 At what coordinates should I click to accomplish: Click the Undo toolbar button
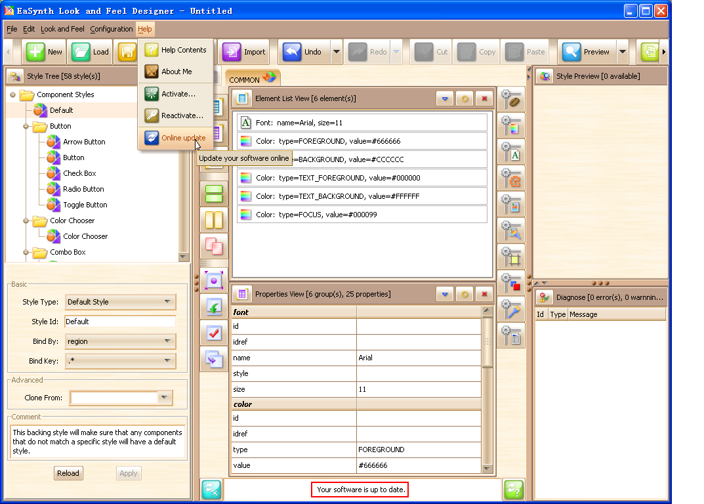click(304, 52)
